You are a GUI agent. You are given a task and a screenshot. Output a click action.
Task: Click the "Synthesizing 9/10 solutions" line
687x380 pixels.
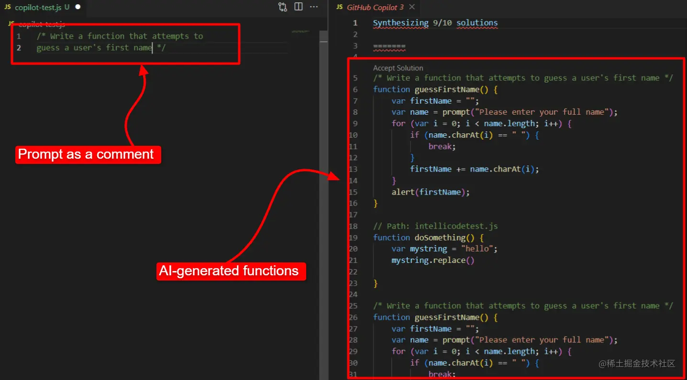coord(435,23)
